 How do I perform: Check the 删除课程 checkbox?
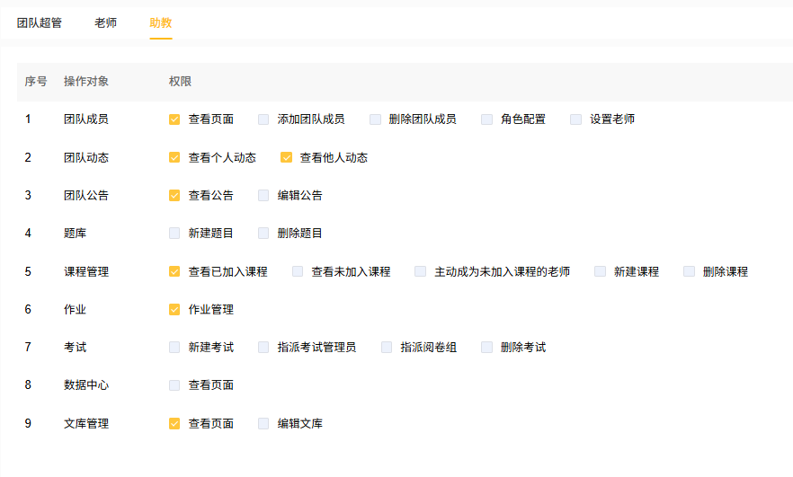click(x=689, y=271)
